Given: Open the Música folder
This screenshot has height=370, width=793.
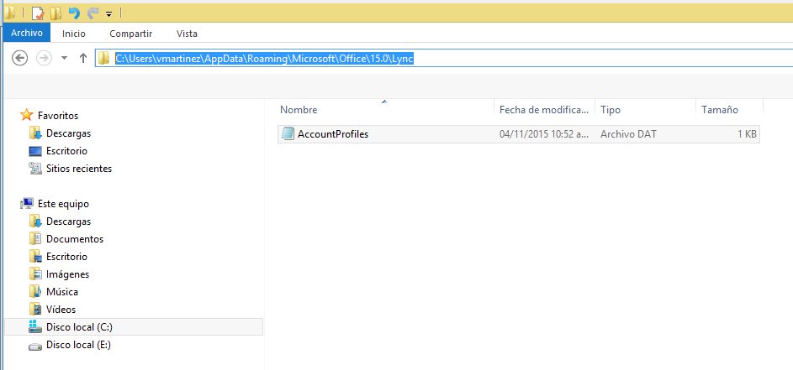Looking at the screenshot, I should (x=62, y=292).
